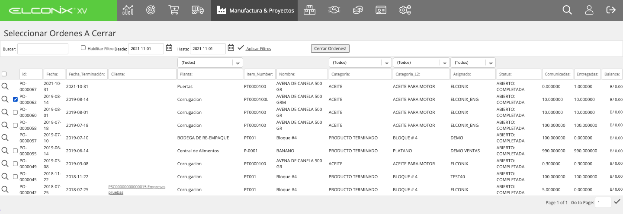Click the Cliente column filter field
Viewport: 623px width, 214px height.
point(142,74)
